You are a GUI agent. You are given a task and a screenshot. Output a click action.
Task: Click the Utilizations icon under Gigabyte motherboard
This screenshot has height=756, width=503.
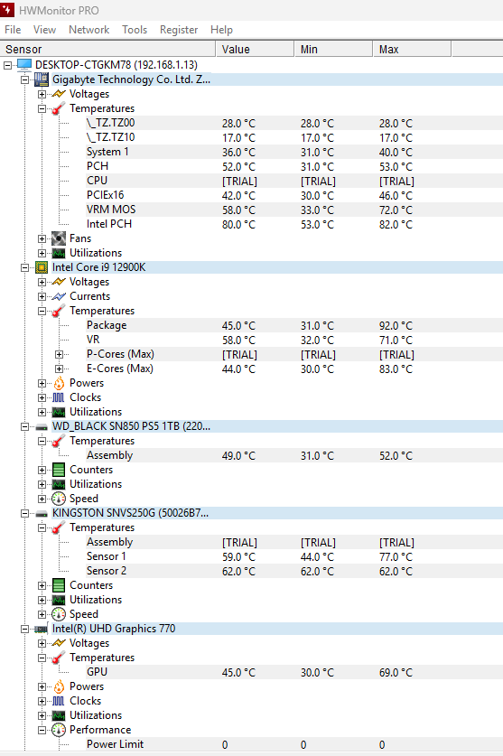tap(59, 253)
